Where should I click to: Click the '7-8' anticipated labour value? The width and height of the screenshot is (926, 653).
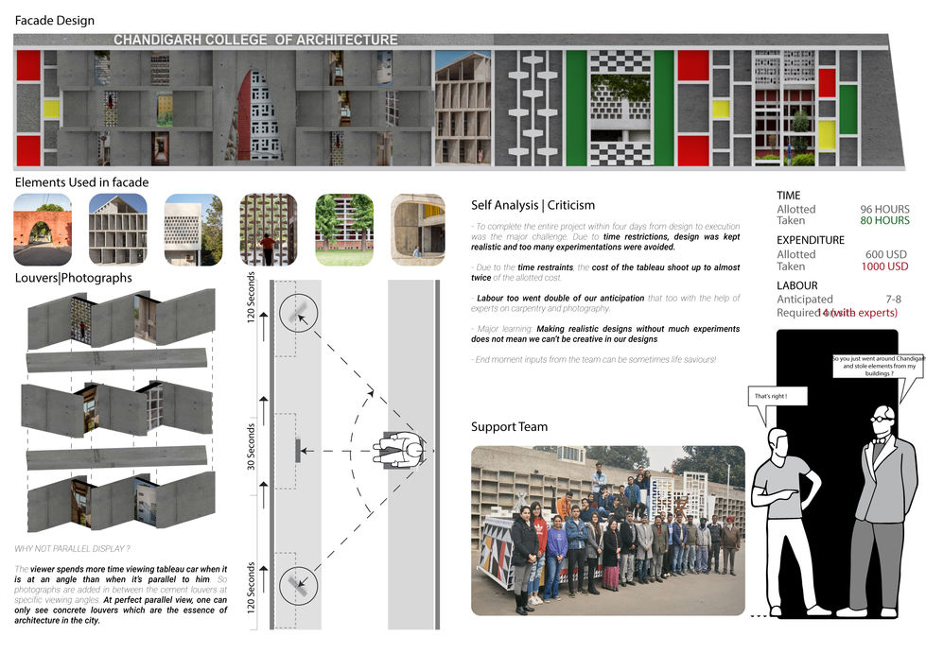893,300
